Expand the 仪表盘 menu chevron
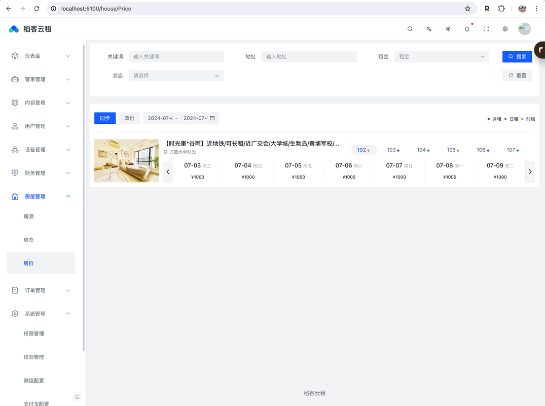Screen dimensions: 545x406 [68, 56]
